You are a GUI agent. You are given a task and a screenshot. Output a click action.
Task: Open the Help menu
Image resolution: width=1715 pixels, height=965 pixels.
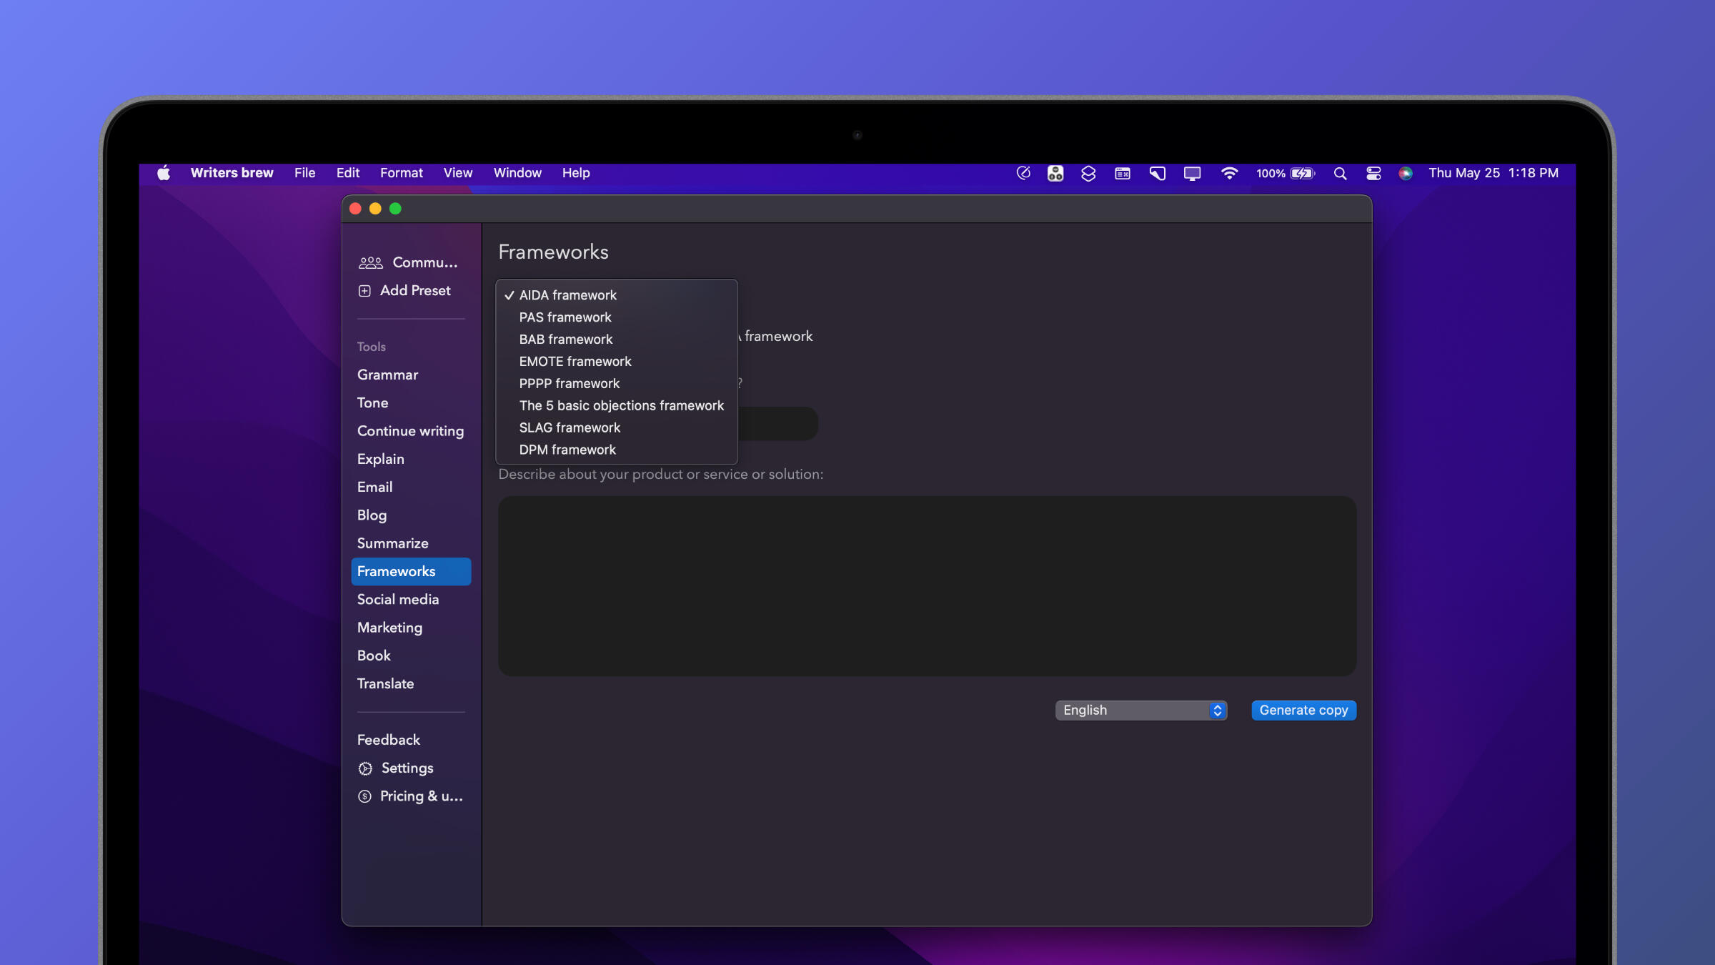coord(575,173)
